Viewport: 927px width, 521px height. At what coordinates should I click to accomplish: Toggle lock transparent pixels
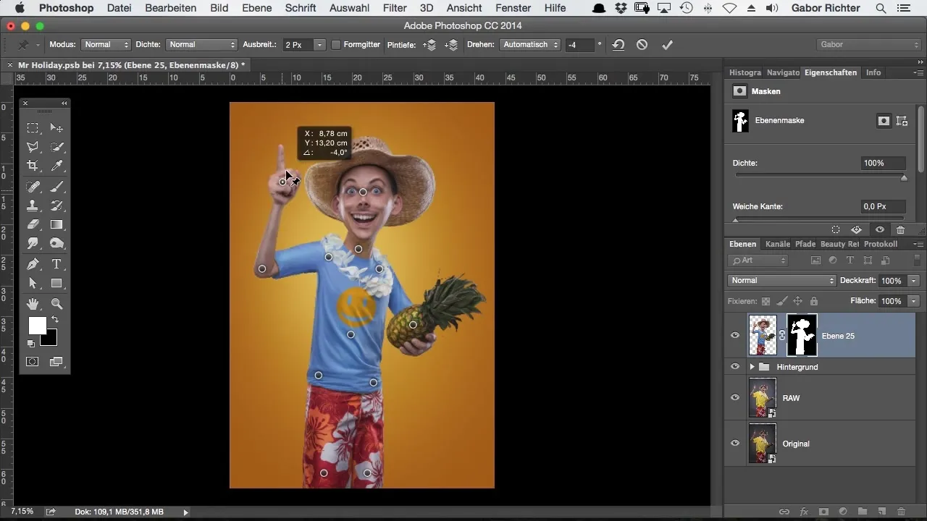click(x=765, y=301)
